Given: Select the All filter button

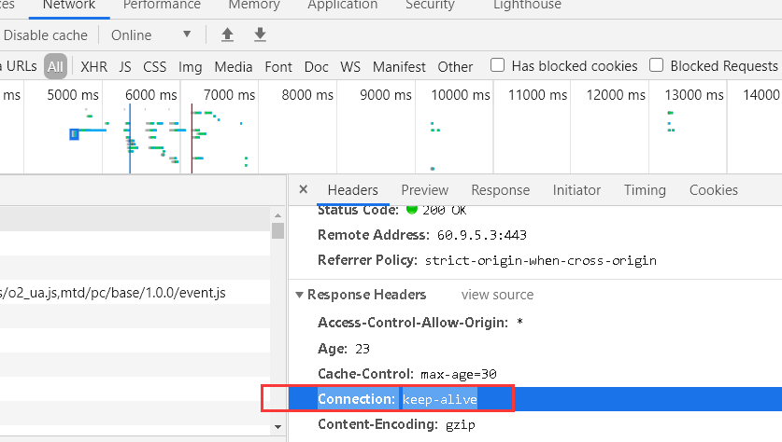Looking at the screenshot, I should pyautogui.click(x=56, y=66).
